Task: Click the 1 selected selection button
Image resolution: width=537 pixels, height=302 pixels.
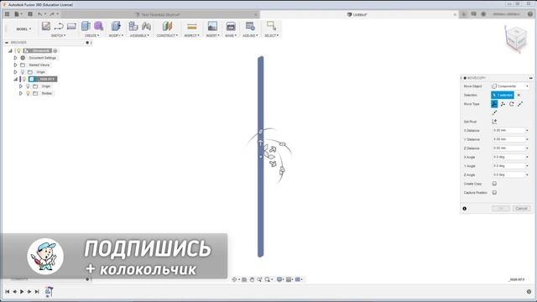Action: click(x=503, y=95)
